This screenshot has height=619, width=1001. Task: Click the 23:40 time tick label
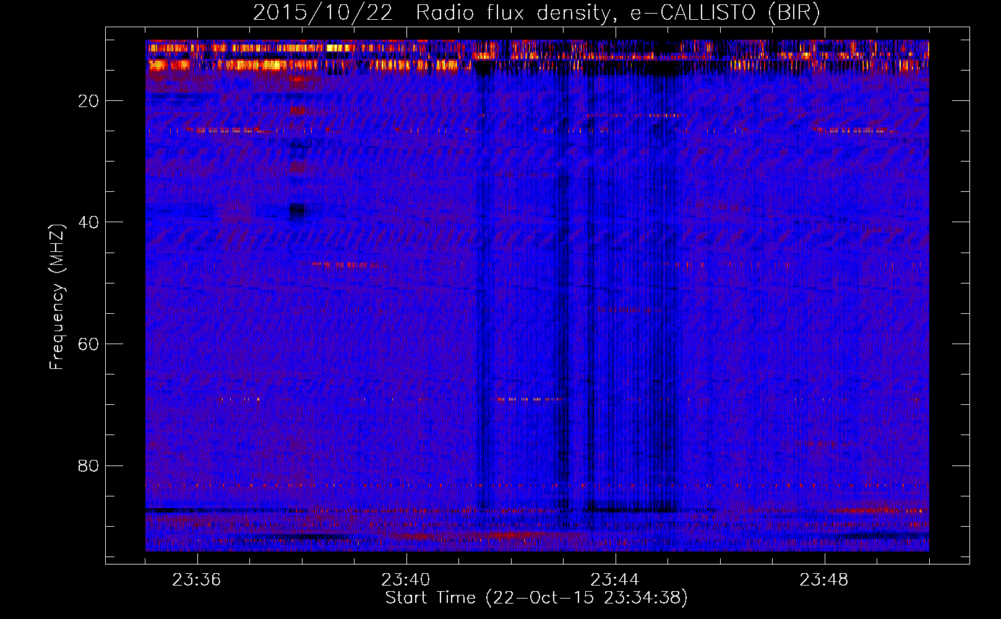coord(406,580)
